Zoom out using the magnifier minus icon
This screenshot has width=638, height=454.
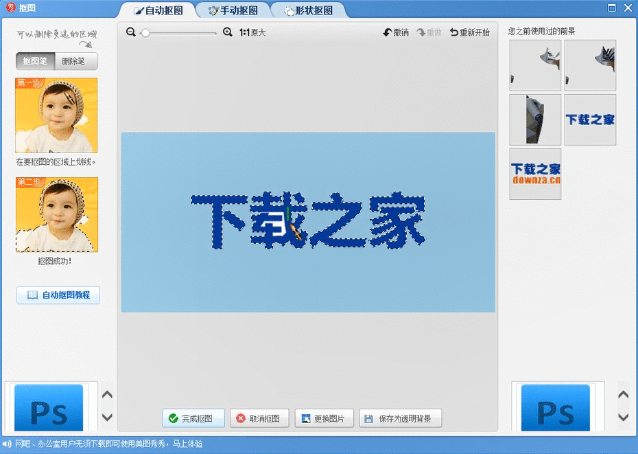[130, 32]
